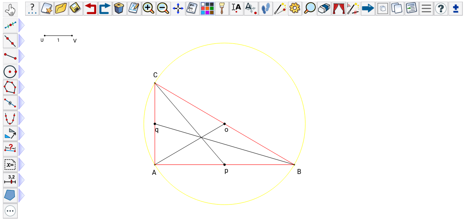The width and height of the screenshot is (465, 219).
Task: Click the large overlapping pages icon
Action: tap(397, 9)
